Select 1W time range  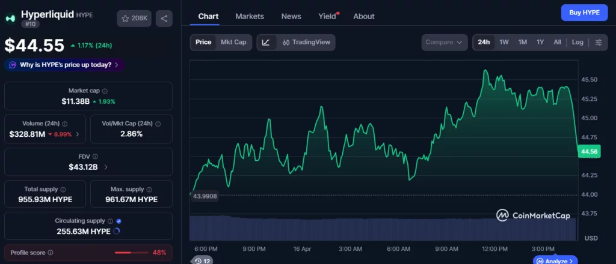click(x=504, y=43)
